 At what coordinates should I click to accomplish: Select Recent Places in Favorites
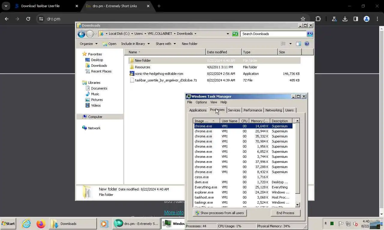point(101,71)
